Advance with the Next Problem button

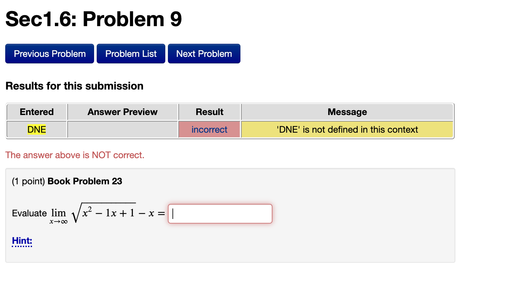point(204,54)
